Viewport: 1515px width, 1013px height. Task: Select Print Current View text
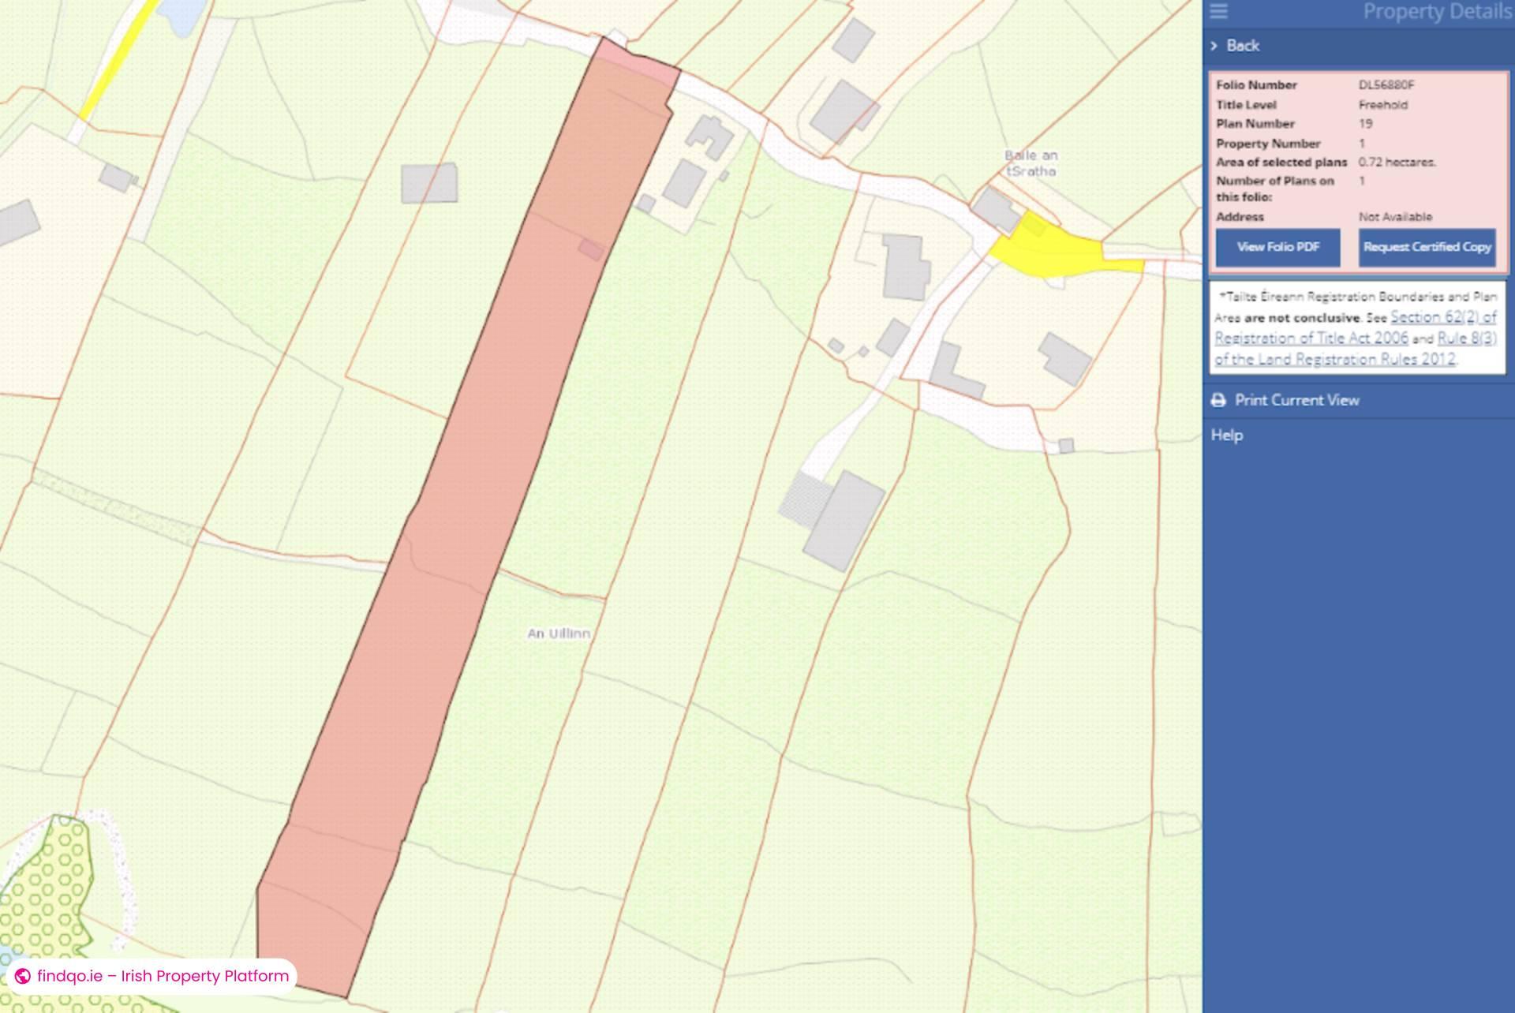(x=1296, y=400)
